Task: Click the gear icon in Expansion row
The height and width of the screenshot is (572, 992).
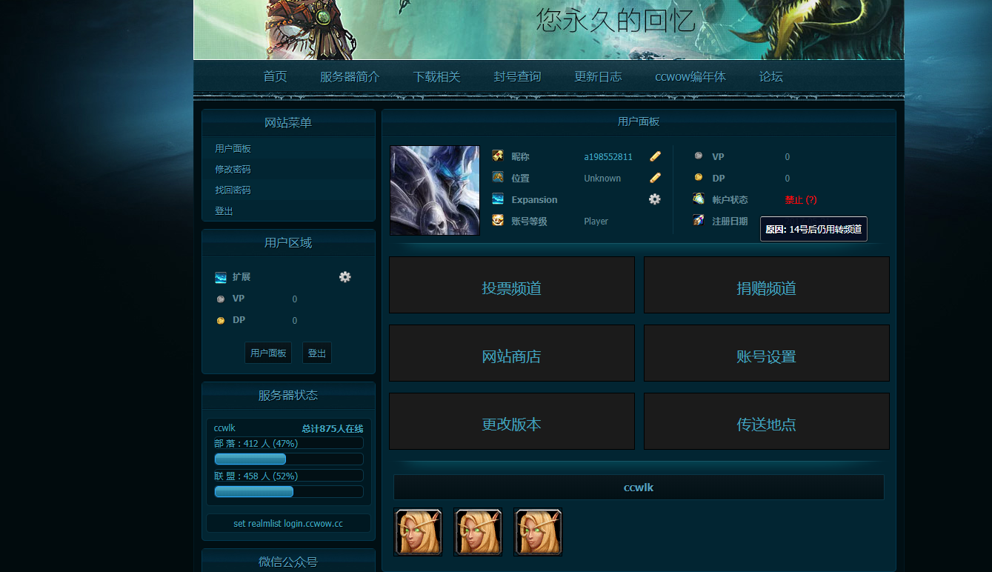Action: point(654,199)
